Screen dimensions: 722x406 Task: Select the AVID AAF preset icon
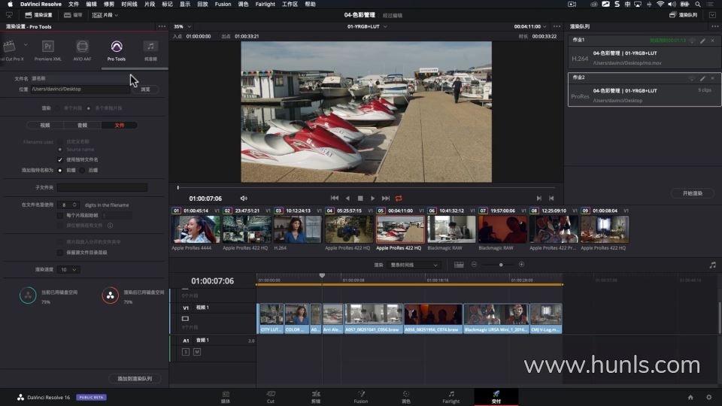82,47
